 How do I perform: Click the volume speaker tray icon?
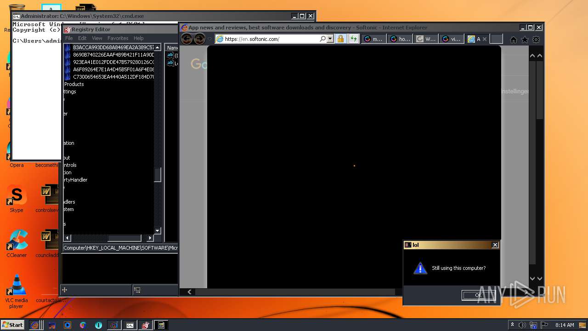[522, 325]
